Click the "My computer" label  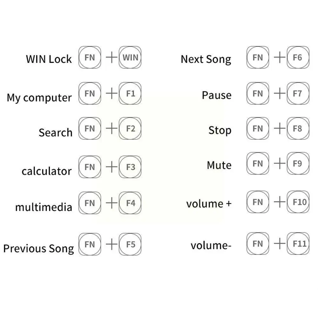tap(39, 98)
